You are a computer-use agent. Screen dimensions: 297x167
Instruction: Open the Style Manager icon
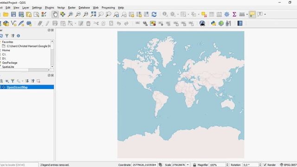44,14
